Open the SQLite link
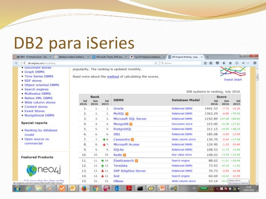The height and width of the screenshot is (199, 266). 118,150
